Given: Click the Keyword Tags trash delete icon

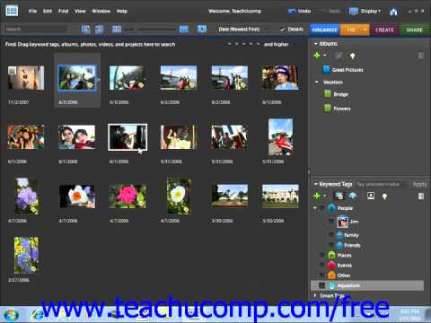Looking at the screenshot, I should [x=420, y=196].
